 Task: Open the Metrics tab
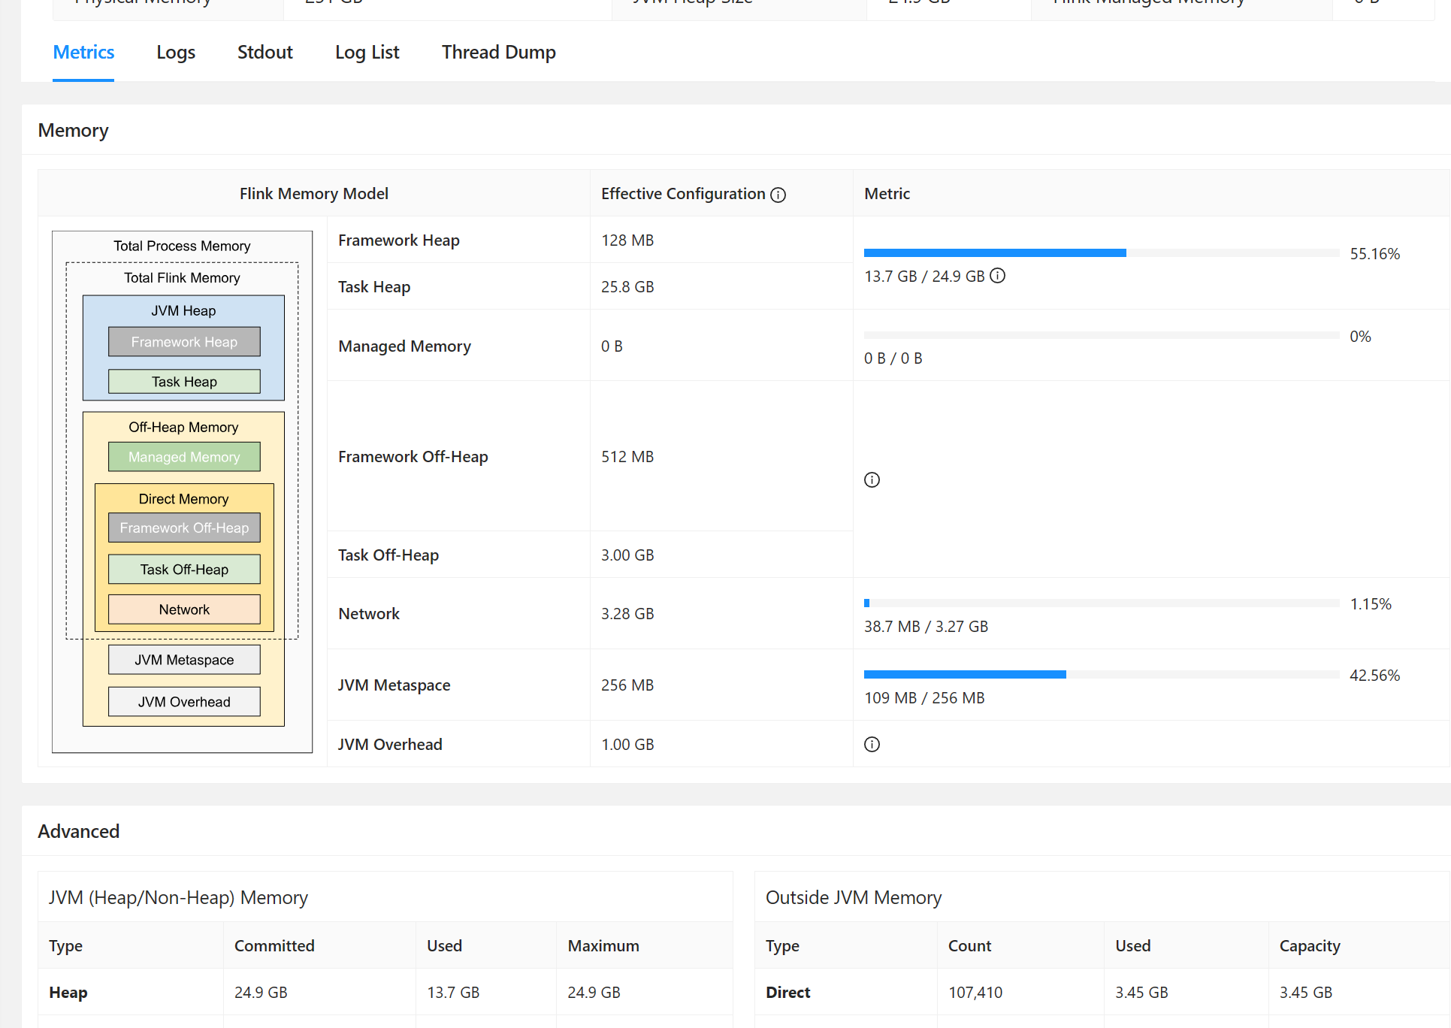(83, 52)
